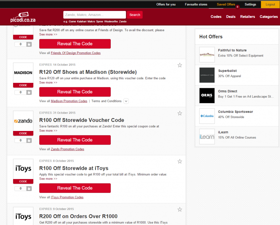The image size is (280, 225).
Task: Open iLearn hot offer logo
Action: point(207,137)
